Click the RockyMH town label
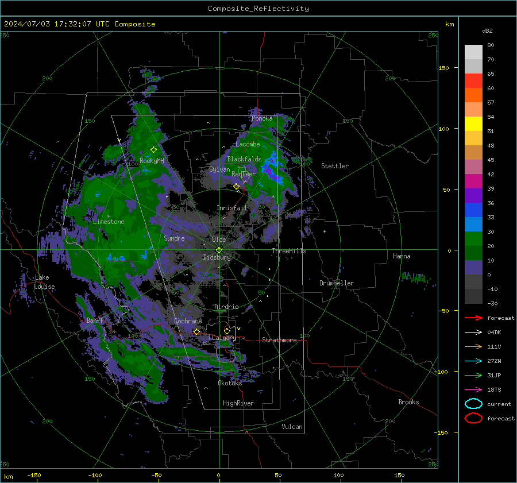This screenshot has width=517, height=483. pyautogui.click(x=152, y=161)
